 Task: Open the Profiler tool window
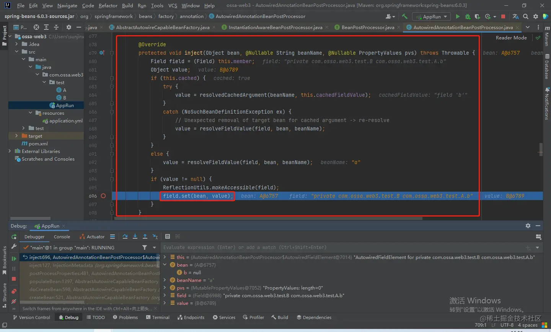click(x=253, y=317)
